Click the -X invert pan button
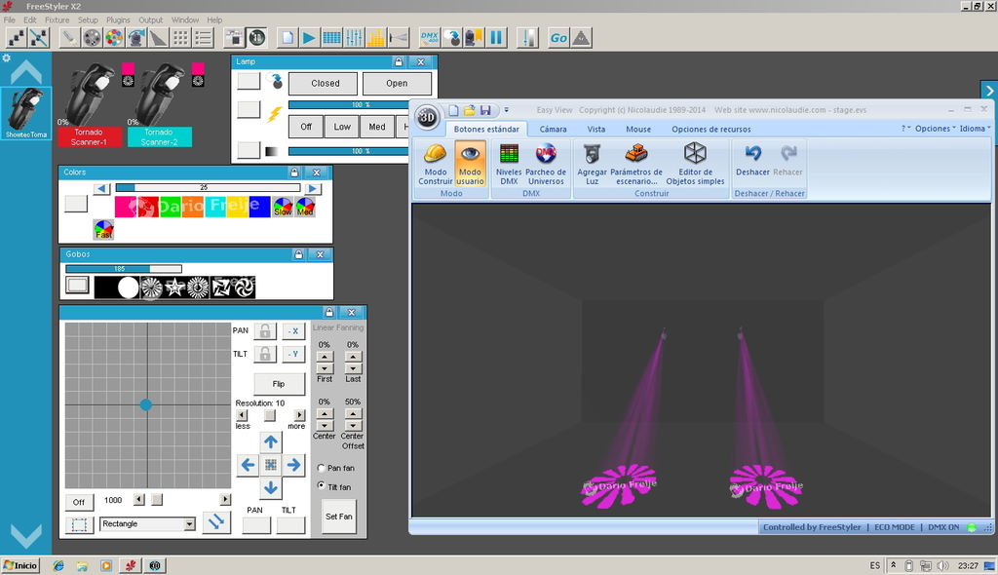998x575 pixels. [x=293, y=331]
